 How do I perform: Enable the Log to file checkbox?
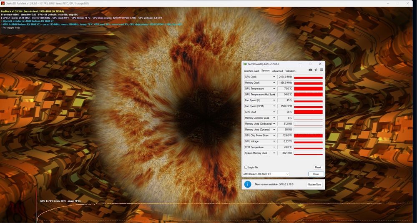pyautogui.click(x=246, y=168)
